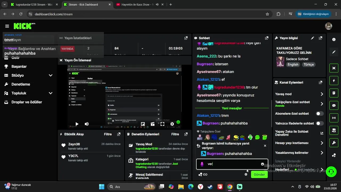Viewport: 341px width, 192px height.
Task: Go to Denetleme in the sidebar
Action: 21,84
